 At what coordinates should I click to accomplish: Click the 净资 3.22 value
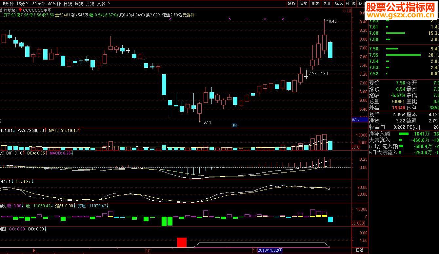point(400,121)
